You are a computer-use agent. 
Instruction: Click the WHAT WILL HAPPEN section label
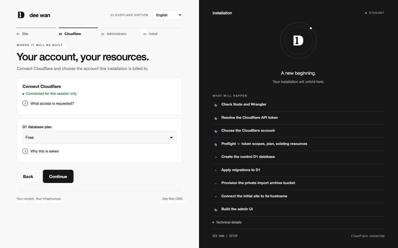pos(230,96)
